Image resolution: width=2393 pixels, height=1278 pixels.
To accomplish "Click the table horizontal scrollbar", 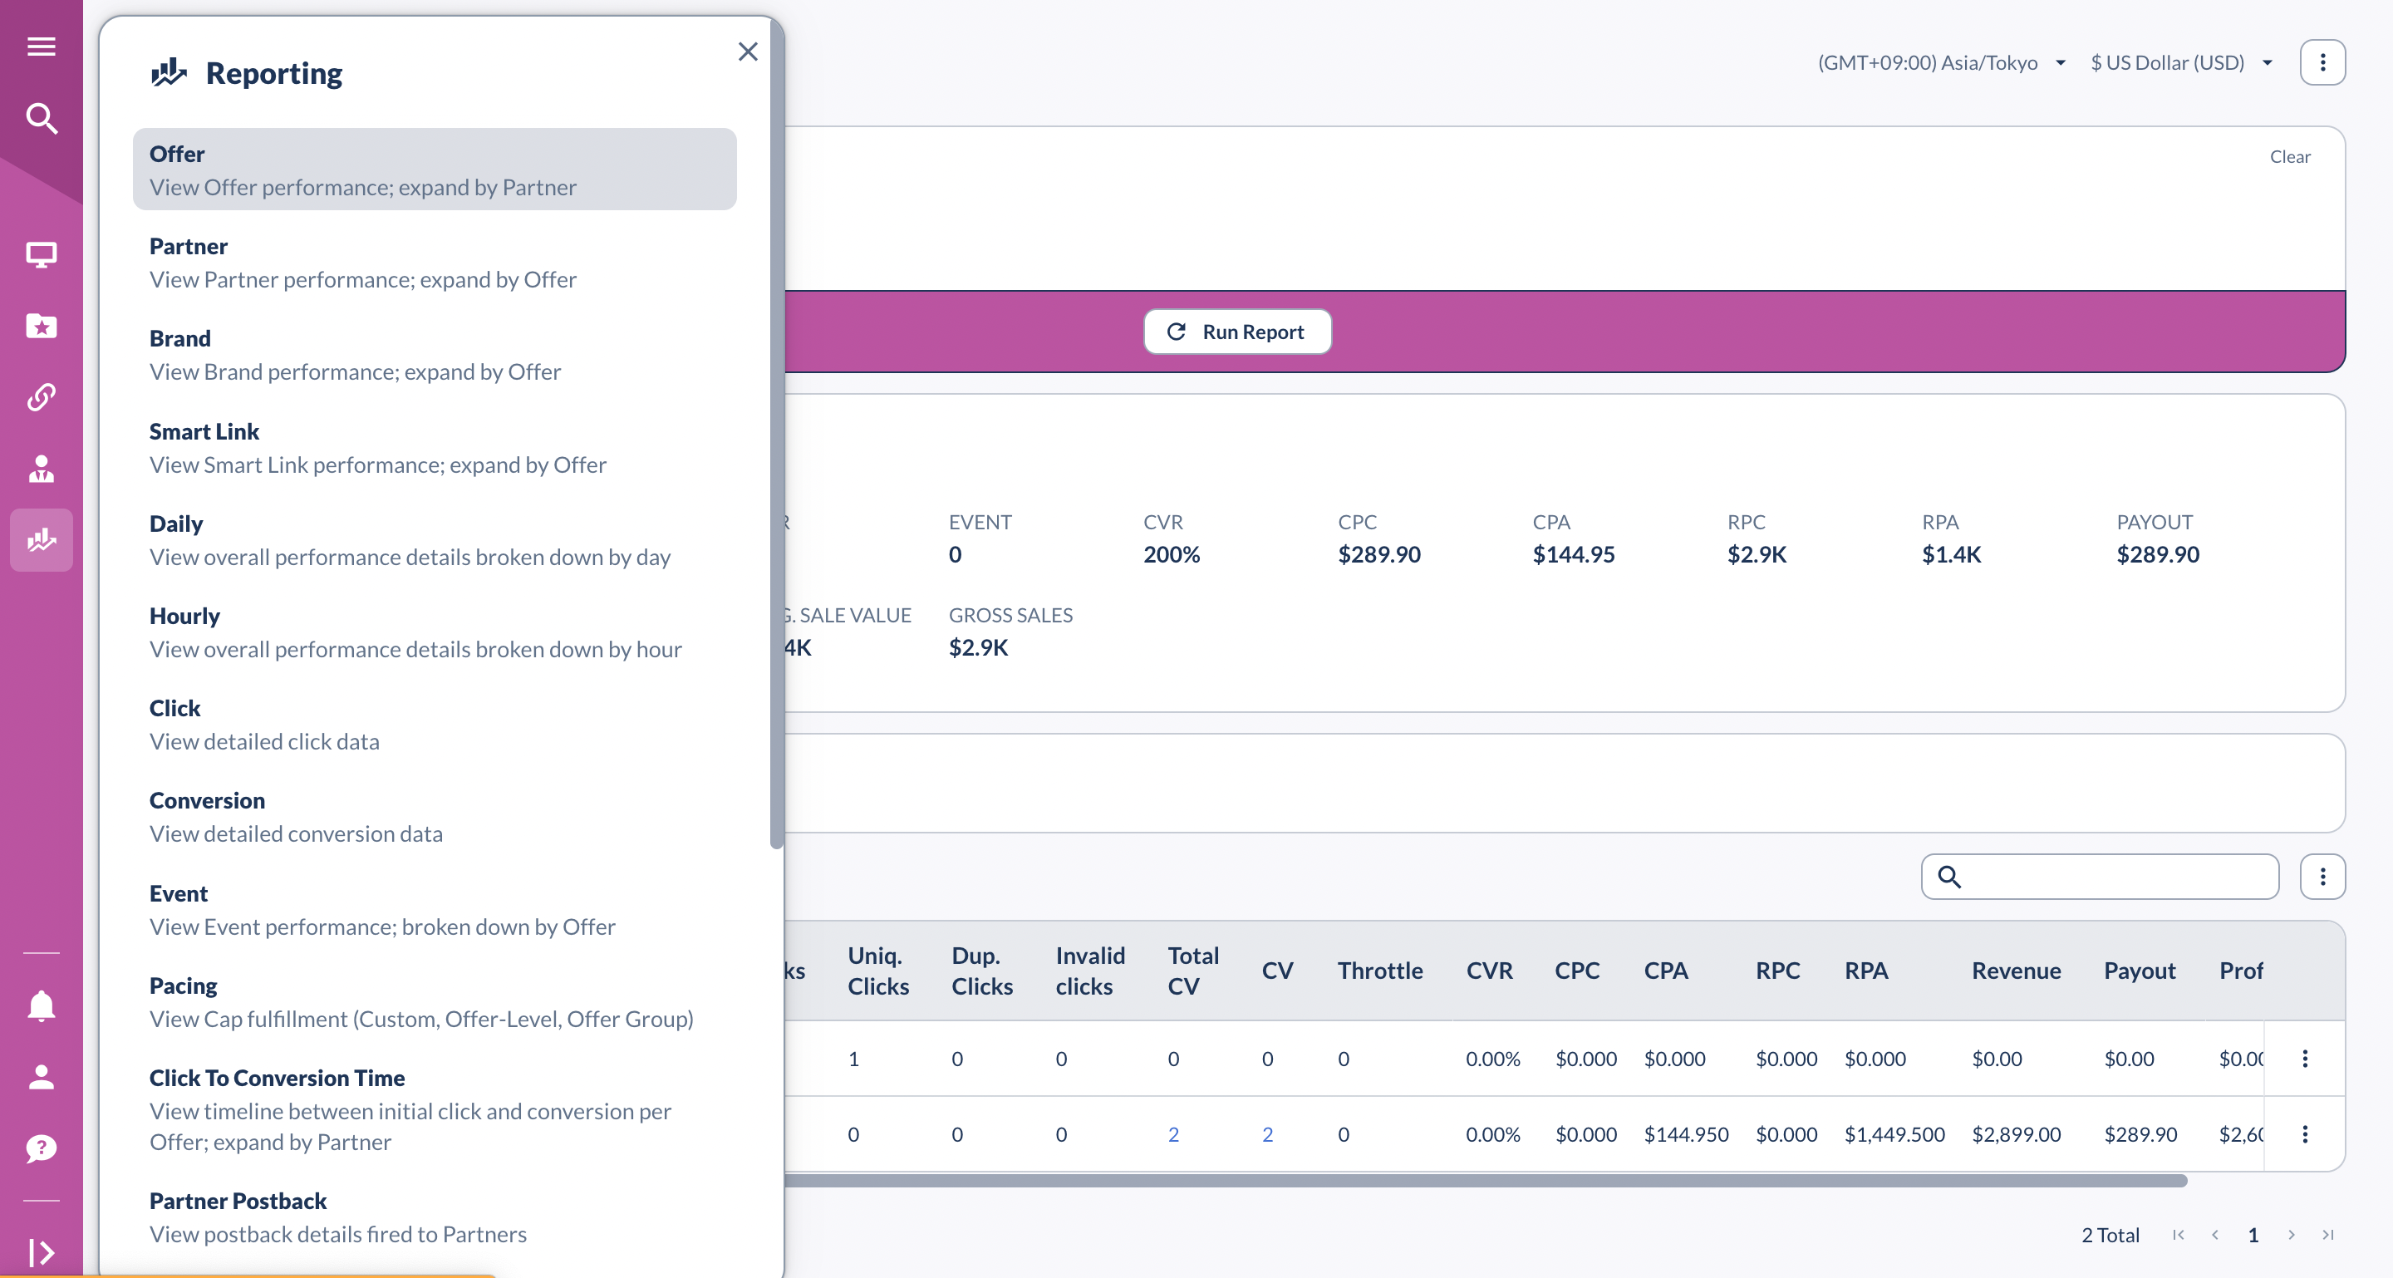I will [x=1485, y=1182].
